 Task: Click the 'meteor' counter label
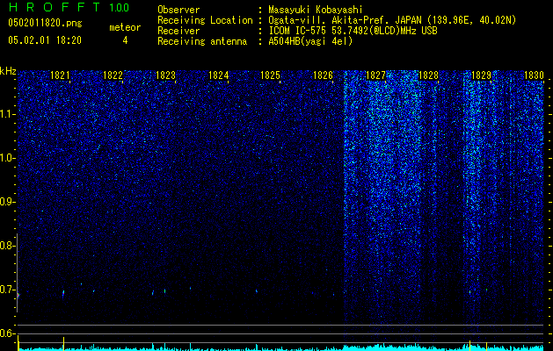pyautogui.click(x=125, y=27)
